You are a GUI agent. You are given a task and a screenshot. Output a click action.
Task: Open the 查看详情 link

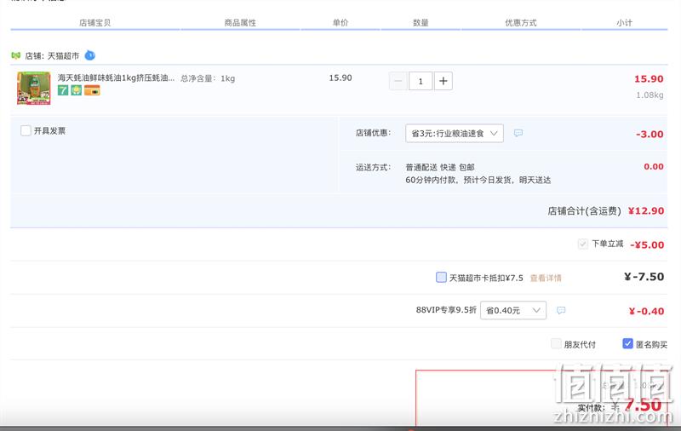(x=546, y=278)
